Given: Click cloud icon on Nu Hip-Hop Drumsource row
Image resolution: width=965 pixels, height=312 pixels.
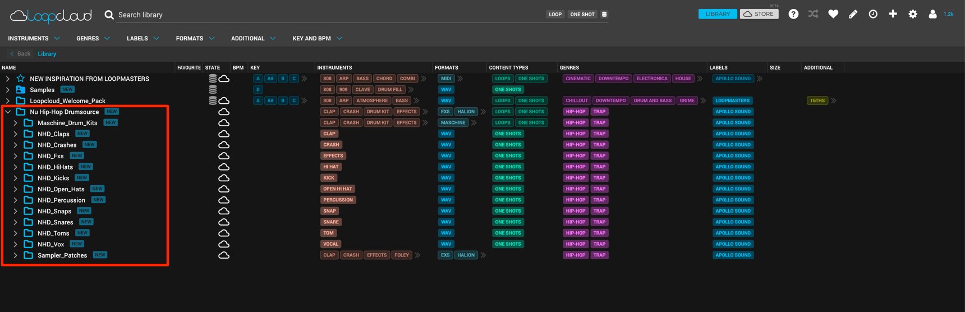Looking at the screenshot, I should (x=224, y=112).
